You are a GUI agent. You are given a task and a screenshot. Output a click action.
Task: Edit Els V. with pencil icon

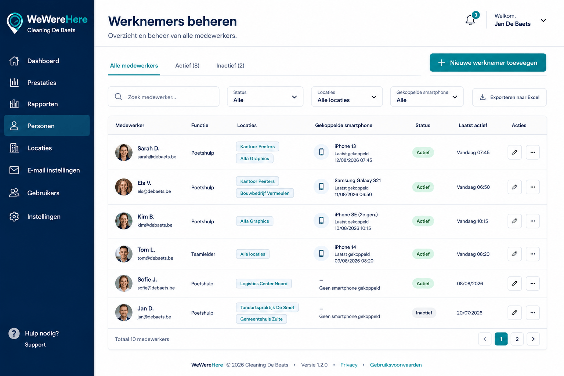click(515, 187)
